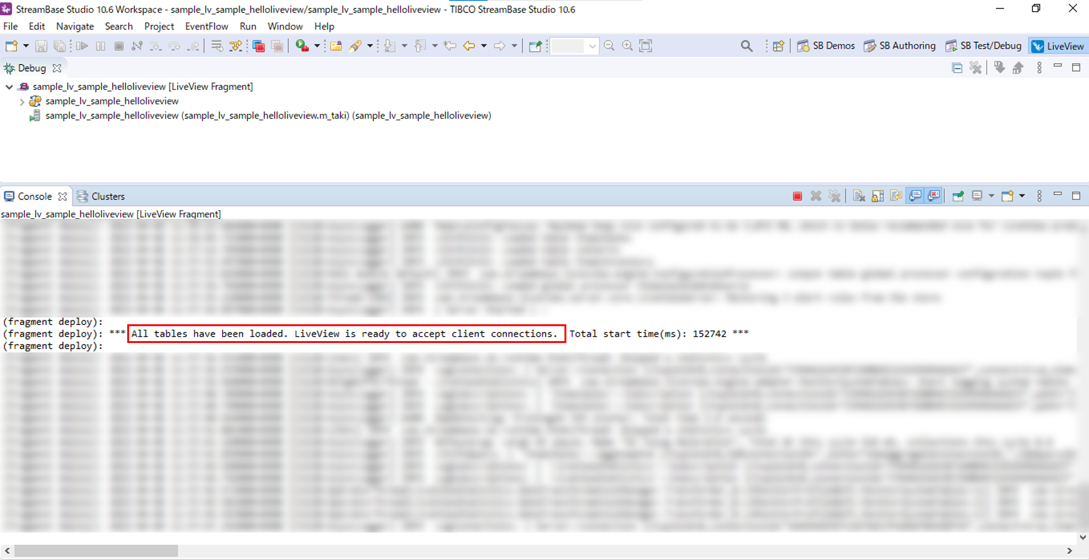Click the Resume debug icon

coord(82,46)
